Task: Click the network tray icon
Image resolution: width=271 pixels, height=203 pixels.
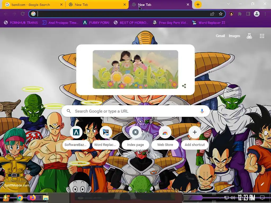Action: click(x=227, y=198)
